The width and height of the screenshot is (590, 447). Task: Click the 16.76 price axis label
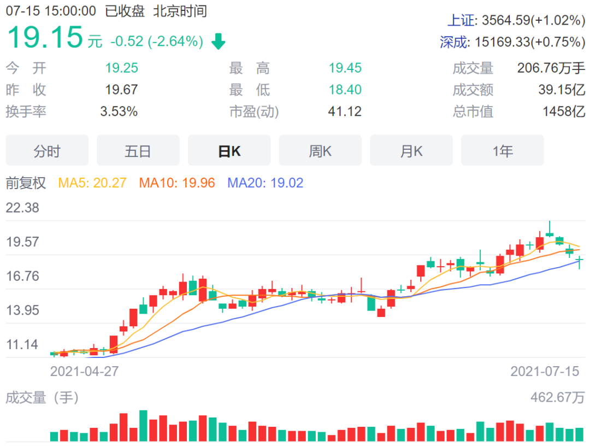pyautogui.click(x=22, y=276)
